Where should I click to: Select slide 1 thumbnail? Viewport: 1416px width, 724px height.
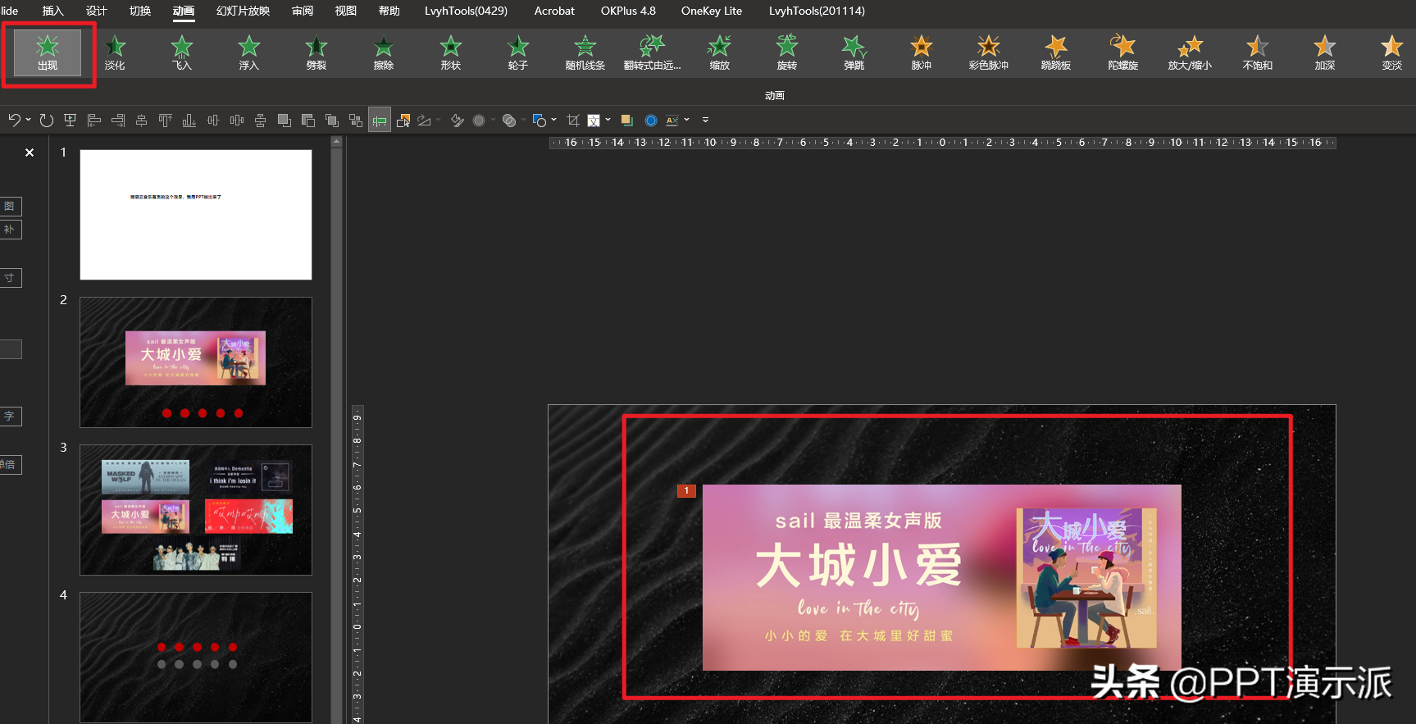coord(196,215)
